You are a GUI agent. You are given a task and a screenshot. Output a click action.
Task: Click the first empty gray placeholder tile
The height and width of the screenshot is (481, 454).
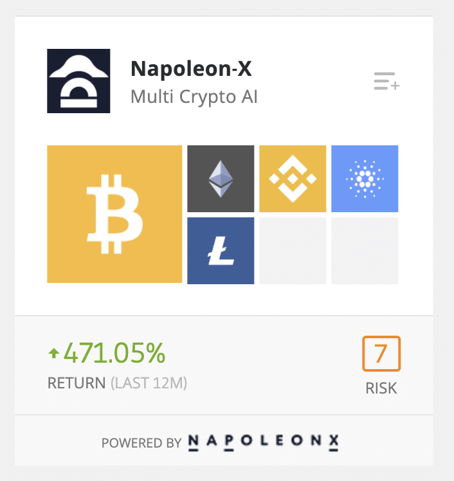coord(293,251)
